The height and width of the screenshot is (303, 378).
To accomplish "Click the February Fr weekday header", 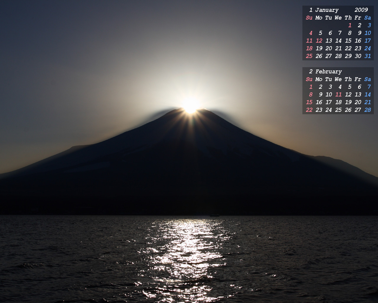I will click(x=358, y=79).
